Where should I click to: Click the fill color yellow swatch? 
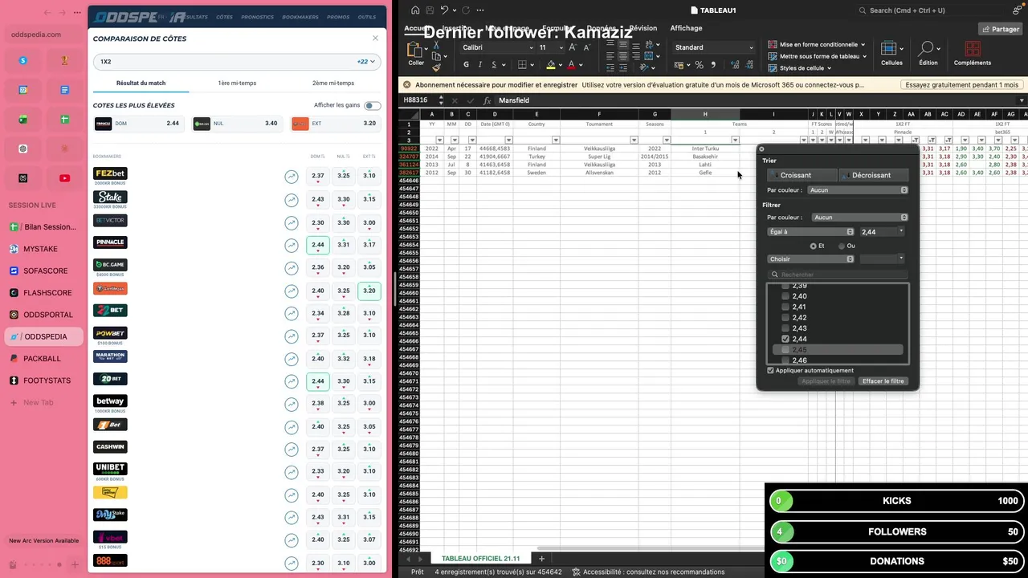click(552, 65)
